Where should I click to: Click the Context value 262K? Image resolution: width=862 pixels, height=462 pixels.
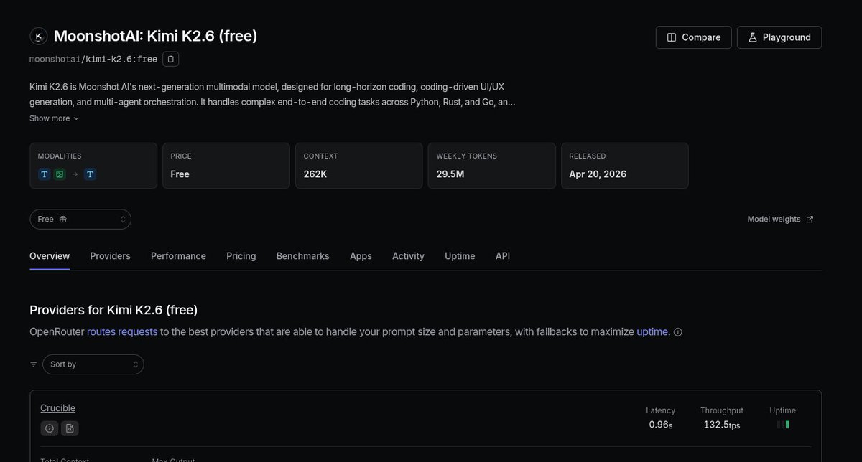pos(315,174)
